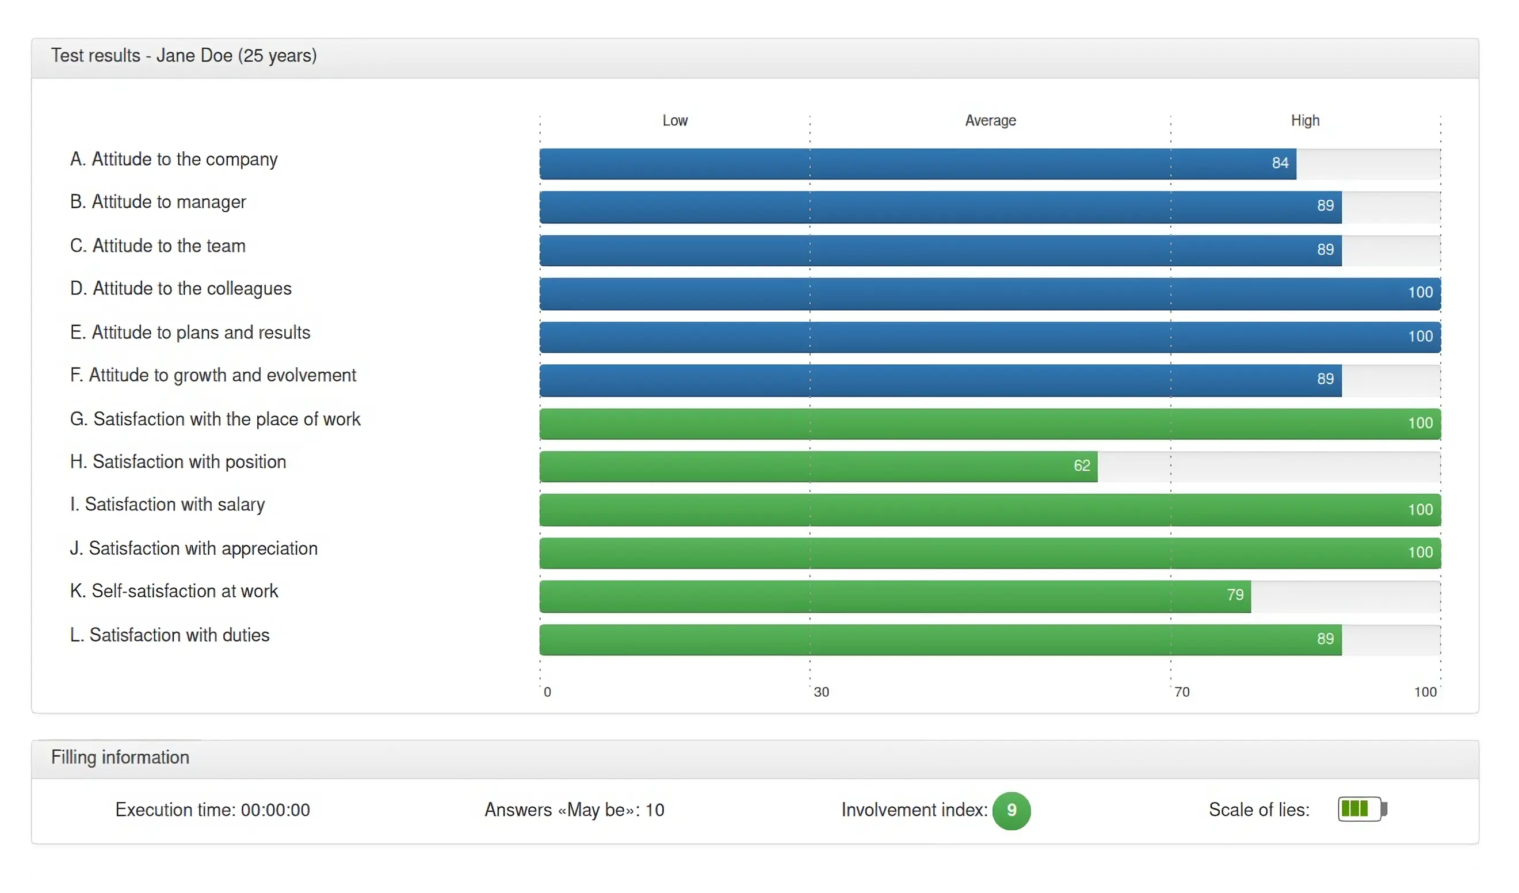Click the 'Test results - Jane Doe' header
This screenshot has height=893, width=1519.
184,55
